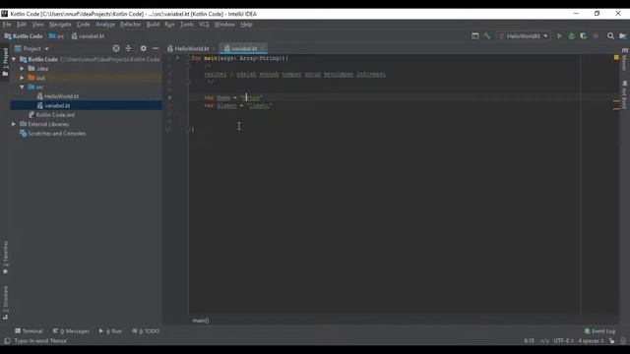This screenshot has height=354, width=630.
Task: Open the Event Log
Action: click(599, 331)
